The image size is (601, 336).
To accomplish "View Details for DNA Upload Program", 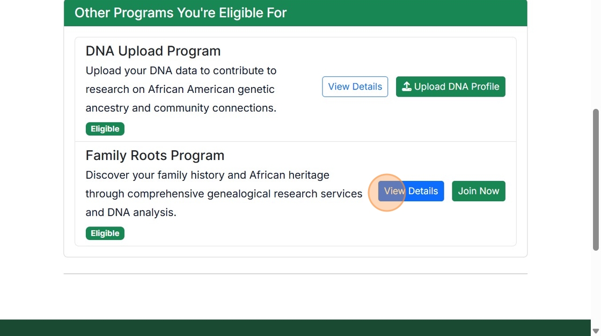I will click(x=355, y=86).
